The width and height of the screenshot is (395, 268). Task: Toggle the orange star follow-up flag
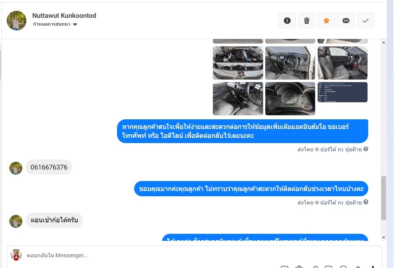[x=326, y=21]
